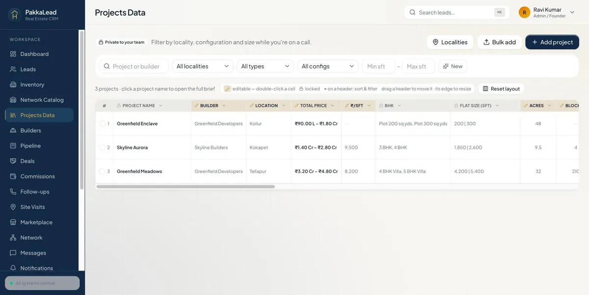
Task: Open the All configs dropdown
Action: tap(328, 66)
